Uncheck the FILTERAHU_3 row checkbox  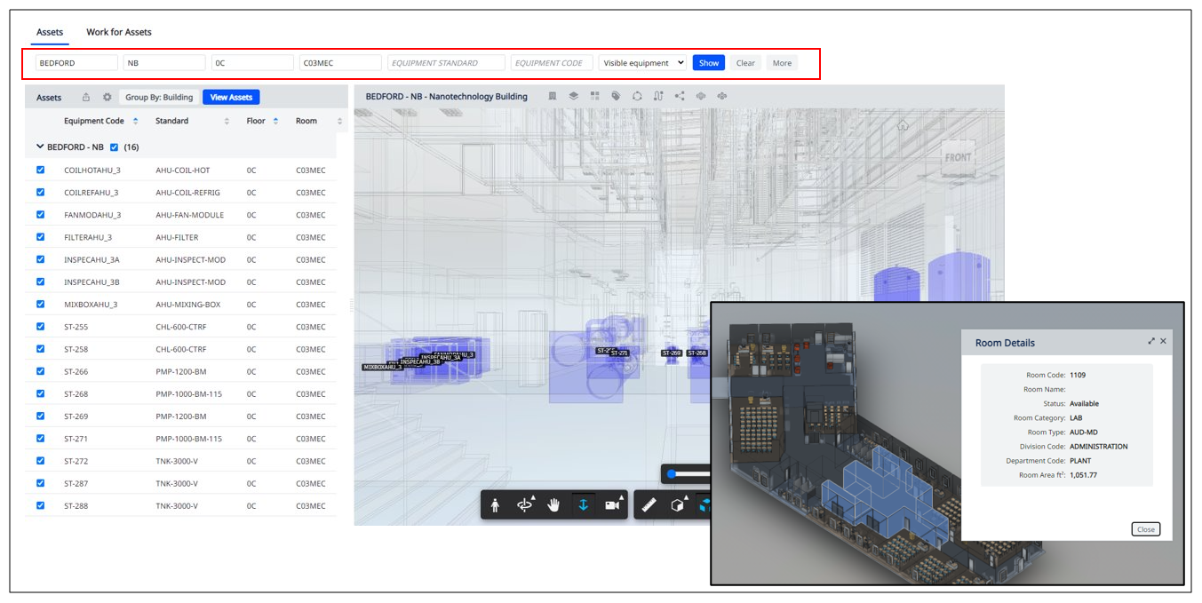pyautogui.click(x=40, y=237)
